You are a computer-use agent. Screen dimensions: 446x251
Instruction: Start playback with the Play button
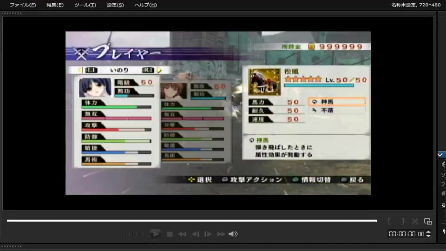(155, 234)
